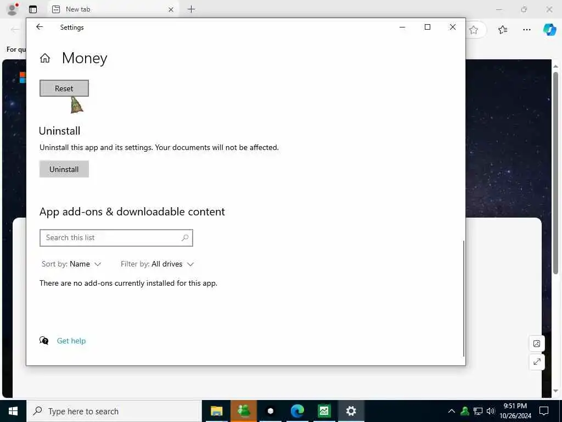Click the Uninstall button

click(x=64, y=169)
